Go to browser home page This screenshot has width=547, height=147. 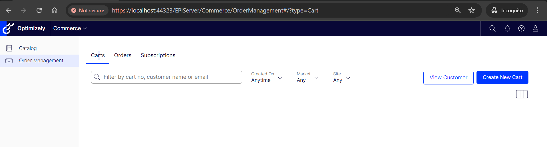55,11
